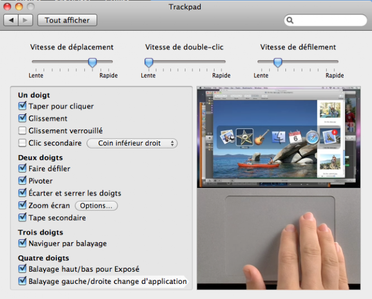This screenshot has width=372, height=299.
Task: Click the trackpad hand demonstration video
Action: pos(278,239)
